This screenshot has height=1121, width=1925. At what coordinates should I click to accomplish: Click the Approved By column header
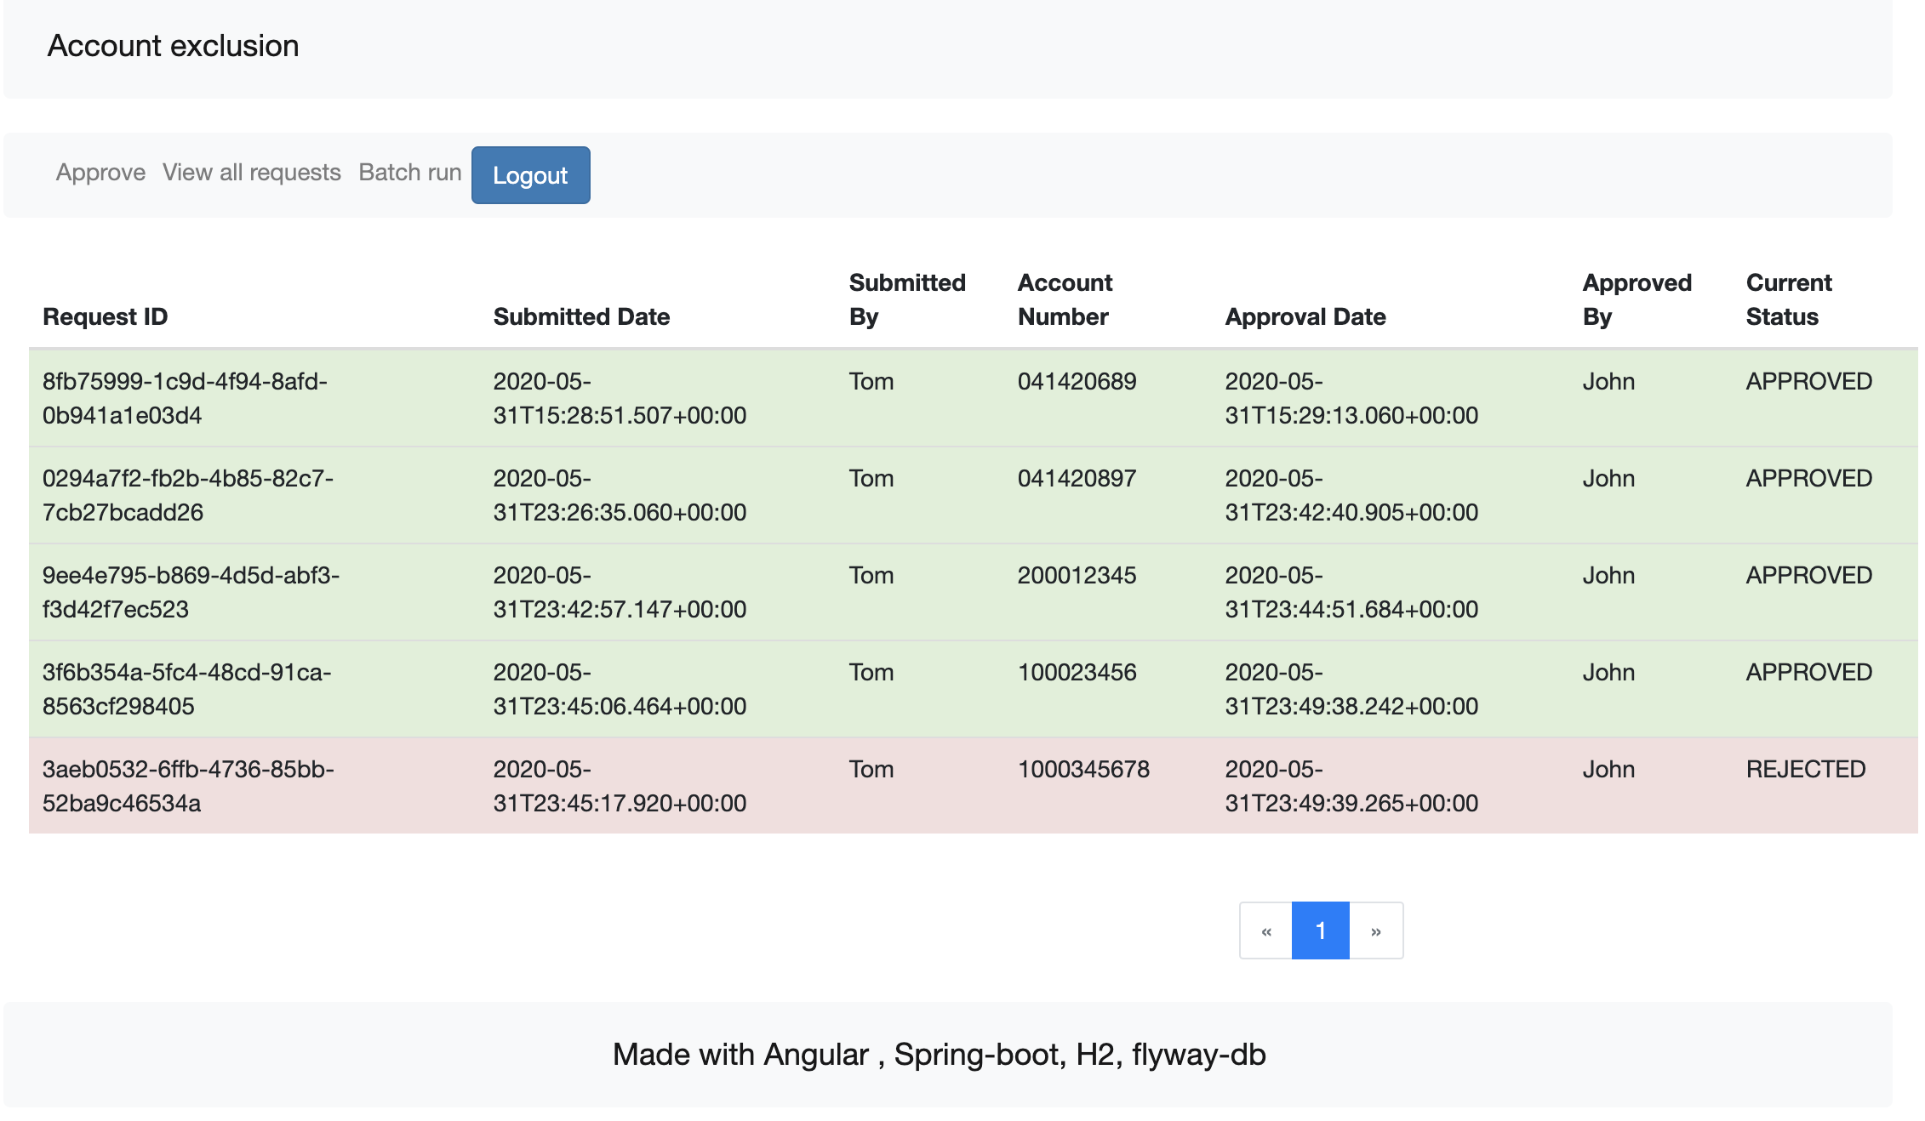pos(1636,299)
